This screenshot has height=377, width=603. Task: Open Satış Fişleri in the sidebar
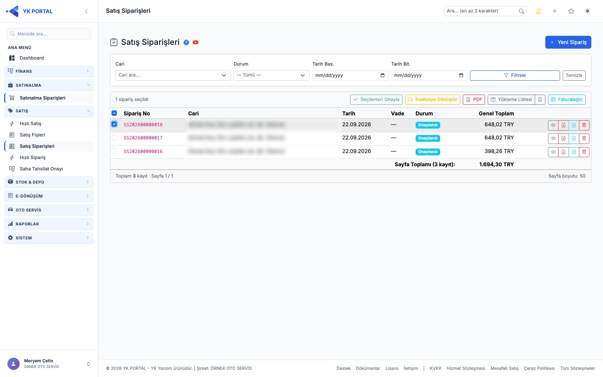(49, 135)
